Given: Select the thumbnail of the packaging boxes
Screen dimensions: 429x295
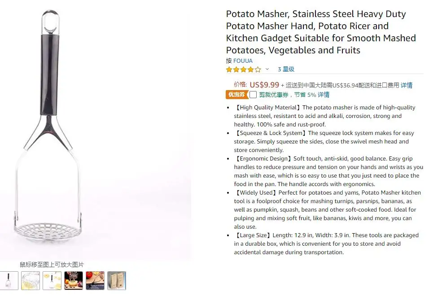Looking at the screenshot, I should tap(117, 281).
